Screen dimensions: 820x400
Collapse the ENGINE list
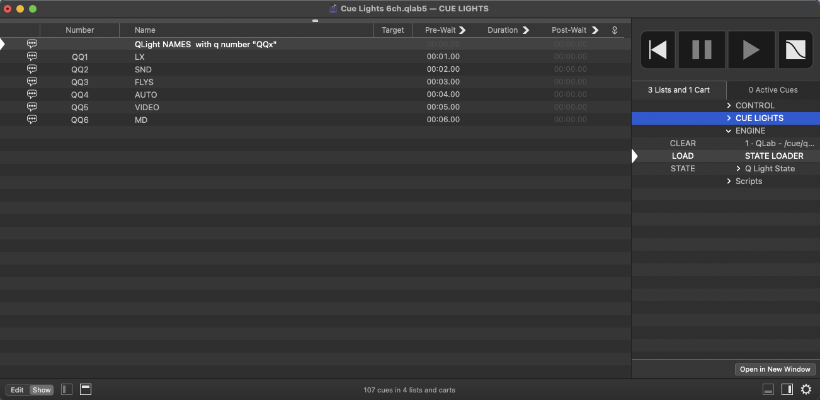pos(729,131)
